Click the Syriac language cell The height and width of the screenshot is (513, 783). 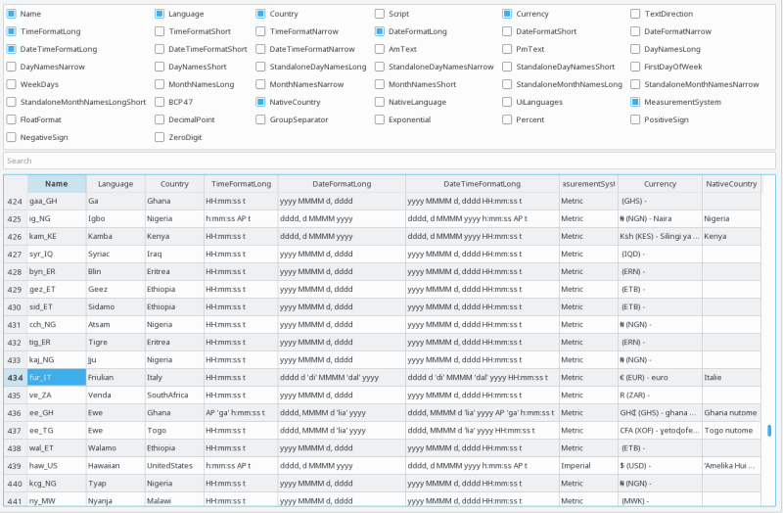click(115, 254)
